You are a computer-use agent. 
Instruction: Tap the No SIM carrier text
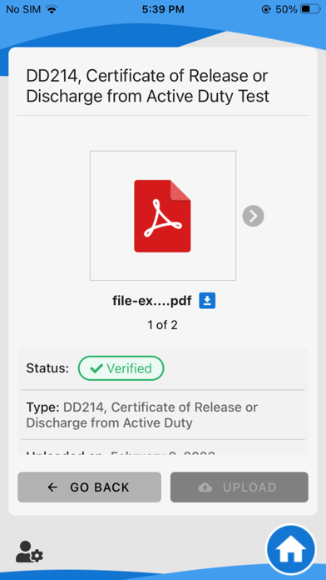coord(23,9)
